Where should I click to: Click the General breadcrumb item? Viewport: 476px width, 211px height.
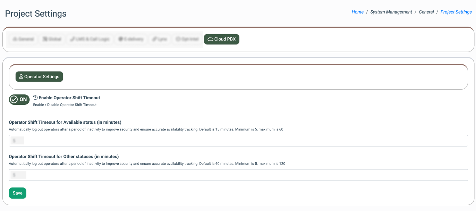(x=426, y=12)
